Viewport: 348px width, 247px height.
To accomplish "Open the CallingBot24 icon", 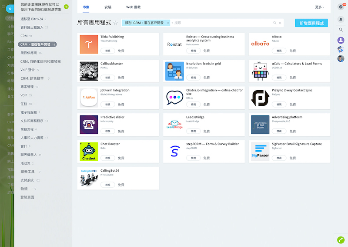I will 89,178.
